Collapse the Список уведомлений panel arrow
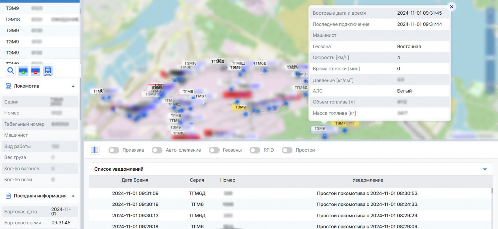This screenshot has width=498, height=229. click(485, 169)
